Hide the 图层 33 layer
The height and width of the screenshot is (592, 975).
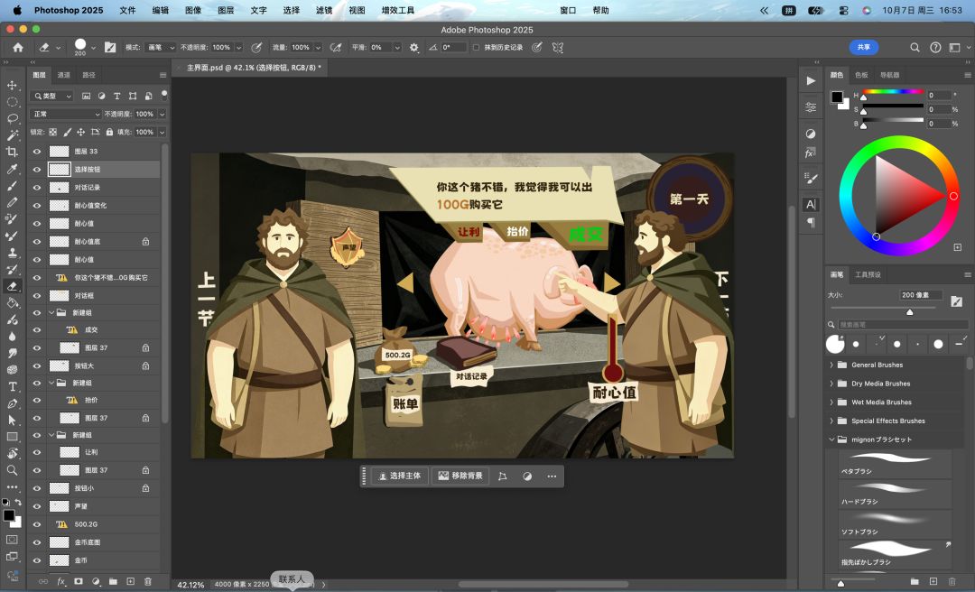point(37,151)
